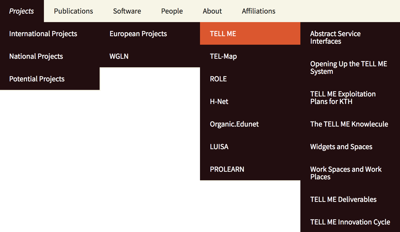
Task: Click the WGLN project link
Action: click(x=119, y=56)
